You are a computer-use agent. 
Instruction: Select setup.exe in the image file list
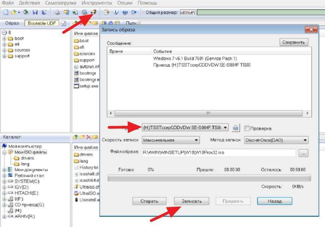coord(86,86)
